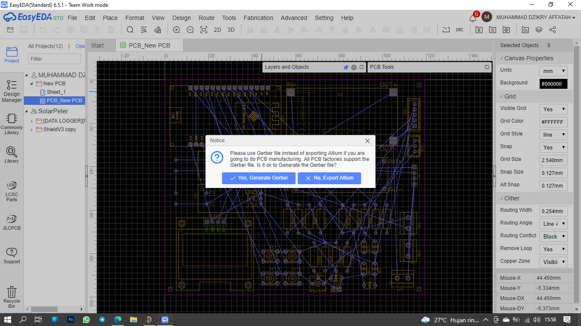Maximize the Layers and Objects panel
The width and height of the screenshot is (581, 326).
click(362, 67)
